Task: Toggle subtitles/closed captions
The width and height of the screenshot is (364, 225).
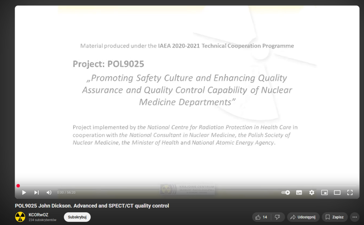Action: tap(299, 192)
